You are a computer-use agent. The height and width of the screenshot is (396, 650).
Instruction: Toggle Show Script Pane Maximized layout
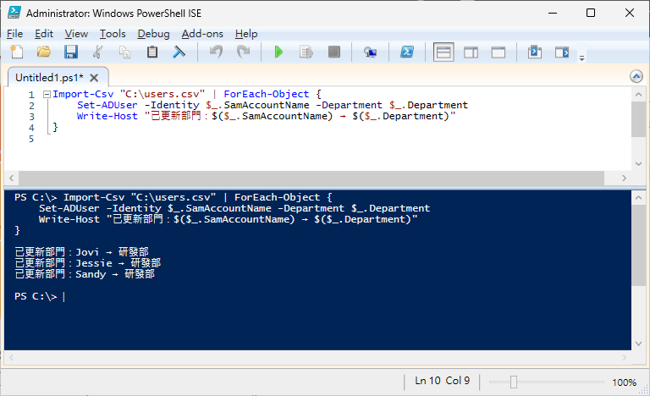[498, 52]
